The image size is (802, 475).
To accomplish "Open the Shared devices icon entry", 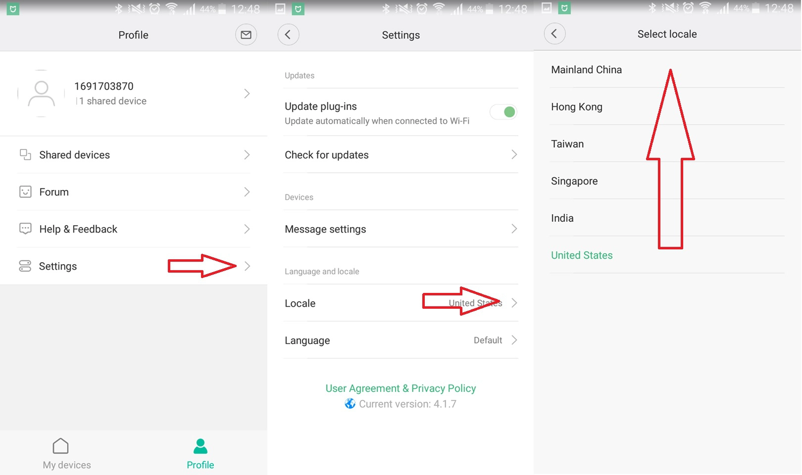I will [25, 154].
